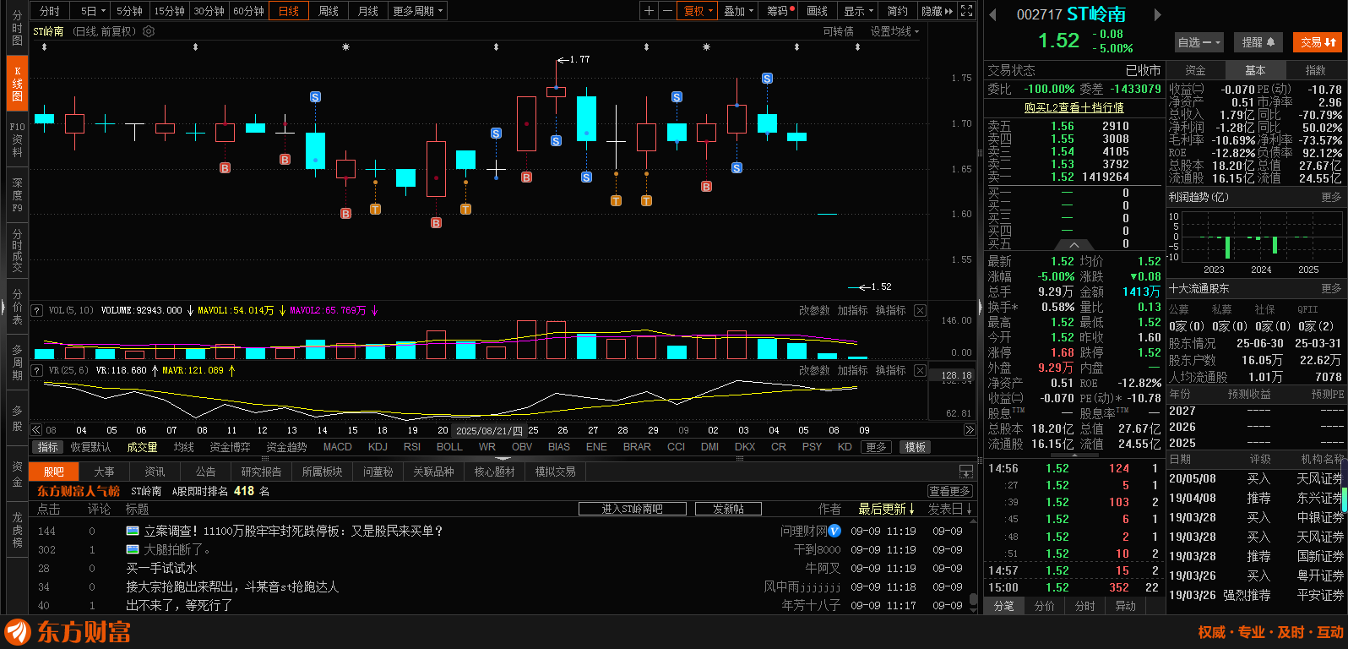Click VOL panel 改参数
This screenshot has width=1348, height=649.
814,310
